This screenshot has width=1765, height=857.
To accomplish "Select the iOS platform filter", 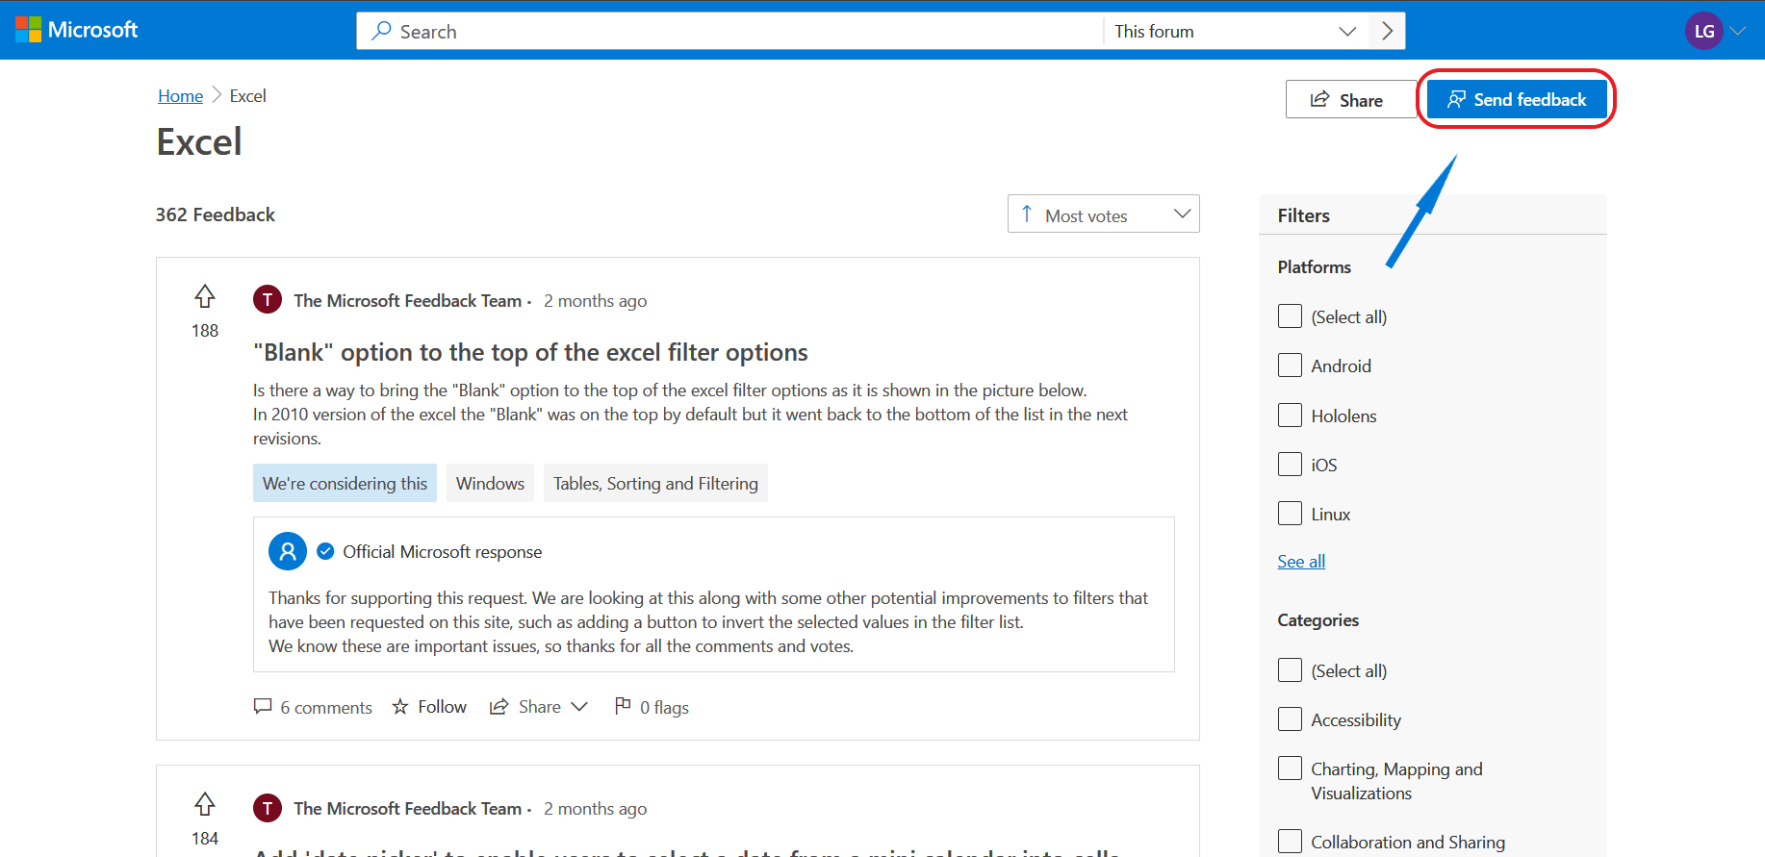I will point(1290,465).
